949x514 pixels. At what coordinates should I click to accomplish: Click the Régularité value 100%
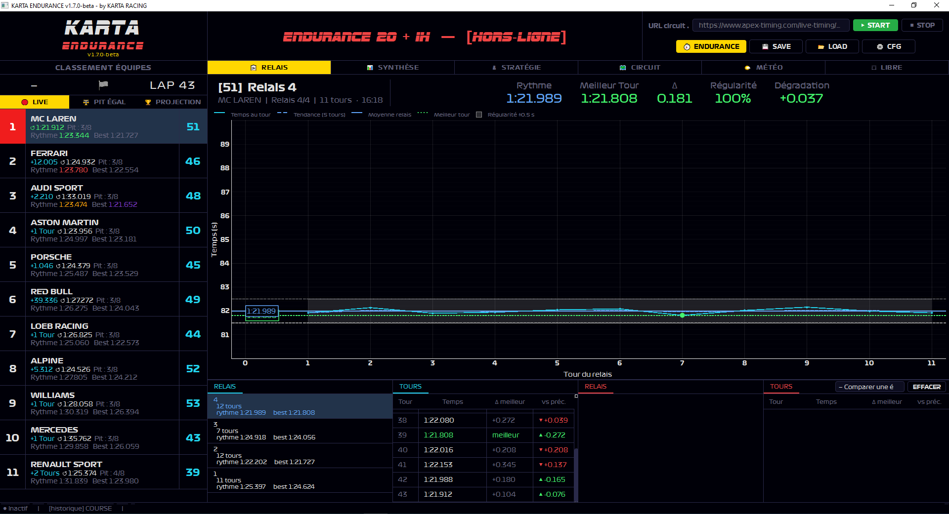click(x=733, y=99)
